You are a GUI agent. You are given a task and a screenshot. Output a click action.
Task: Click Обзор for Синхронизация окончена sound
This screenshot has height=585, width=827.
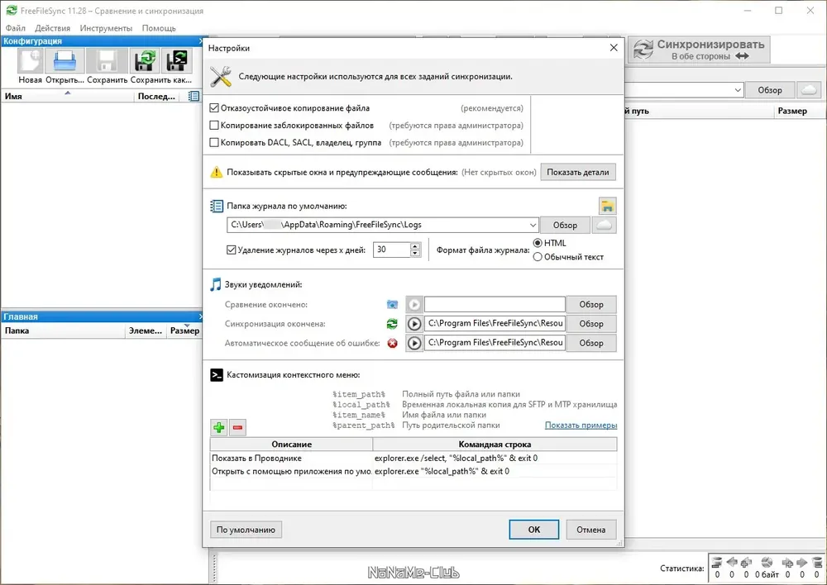tap(591, 324)
